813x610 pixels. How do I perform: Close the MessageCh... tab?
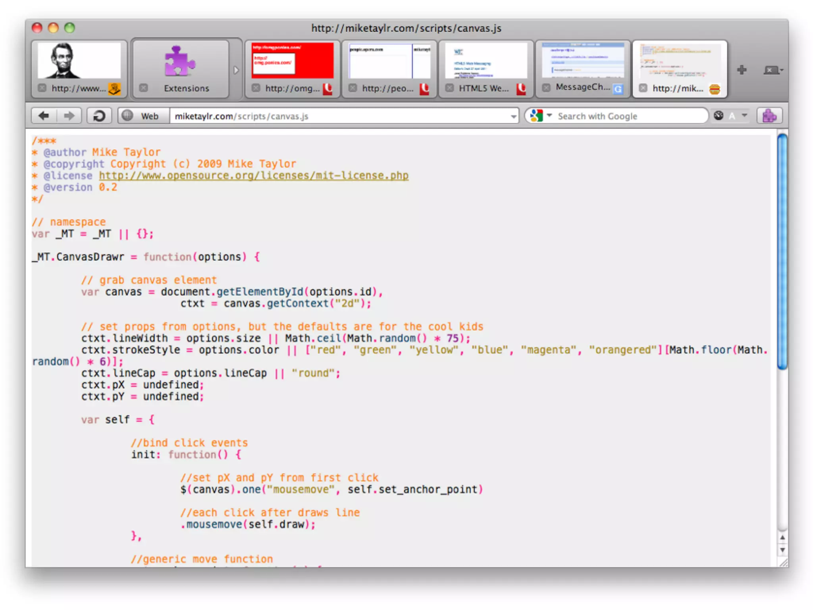pos(546,87)
